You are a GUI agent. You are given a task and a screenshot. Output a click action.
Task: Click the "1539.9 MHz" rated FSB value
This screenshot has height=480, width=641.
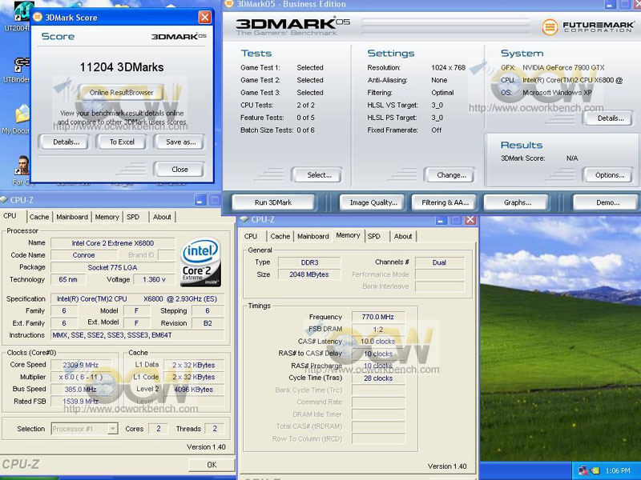click(81, 402)
